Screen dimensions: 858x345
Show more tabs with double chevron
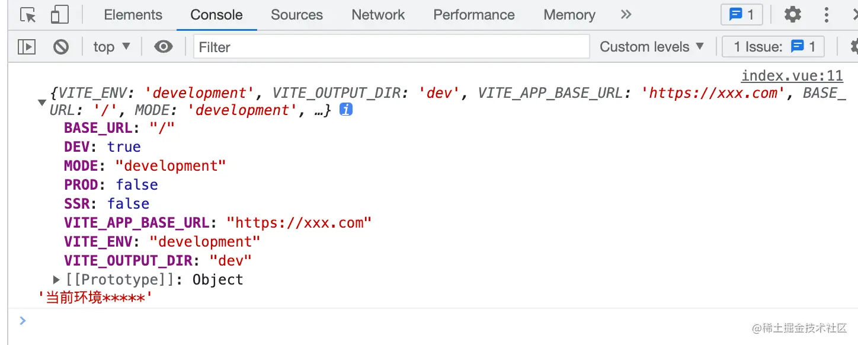(x=626, y=15)
